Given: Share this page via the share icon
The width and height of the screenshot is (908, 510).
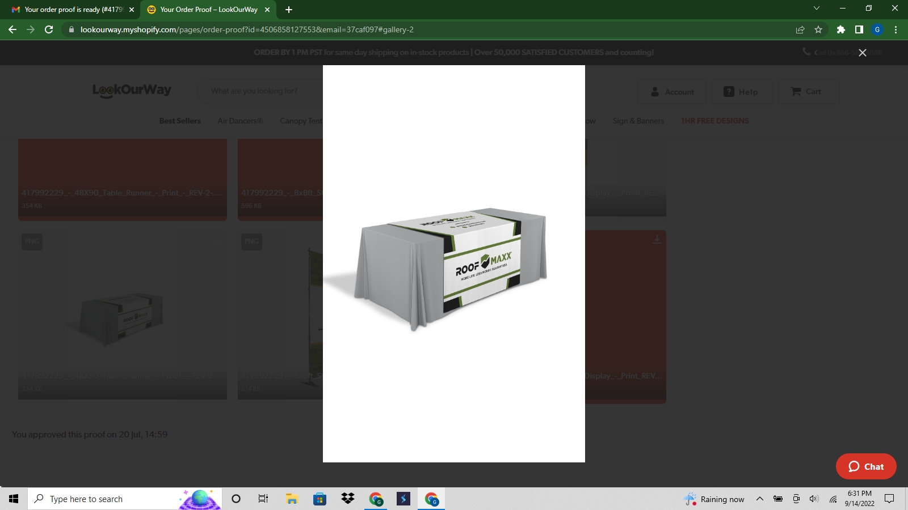Looking at the screenshot, I should (800, 29).
